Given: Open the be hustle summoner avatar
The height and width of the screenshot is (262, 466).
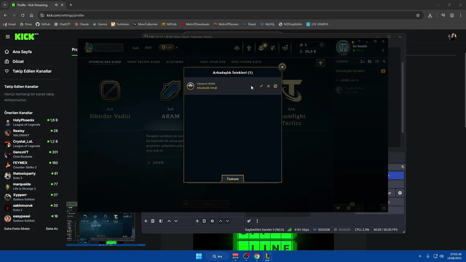Looking at the screenshot, I should tap(343, 48).
